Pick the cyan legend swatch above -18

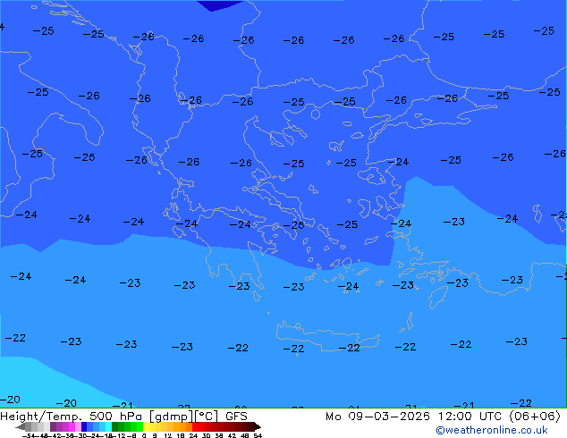click(108, 426)
